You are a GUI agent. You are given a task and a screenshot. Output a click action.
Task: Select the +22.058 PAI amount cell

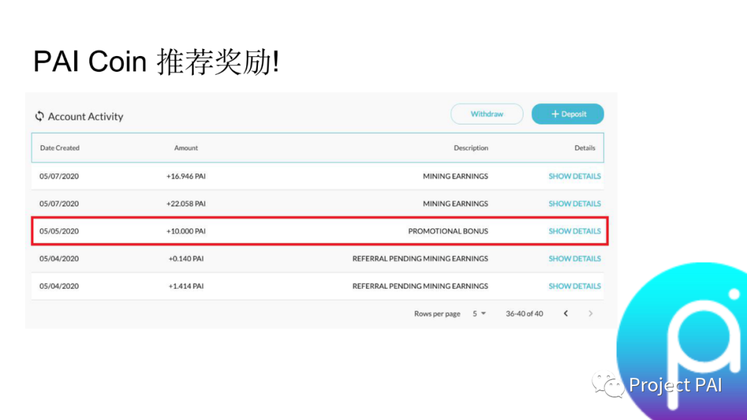(186, 203)
